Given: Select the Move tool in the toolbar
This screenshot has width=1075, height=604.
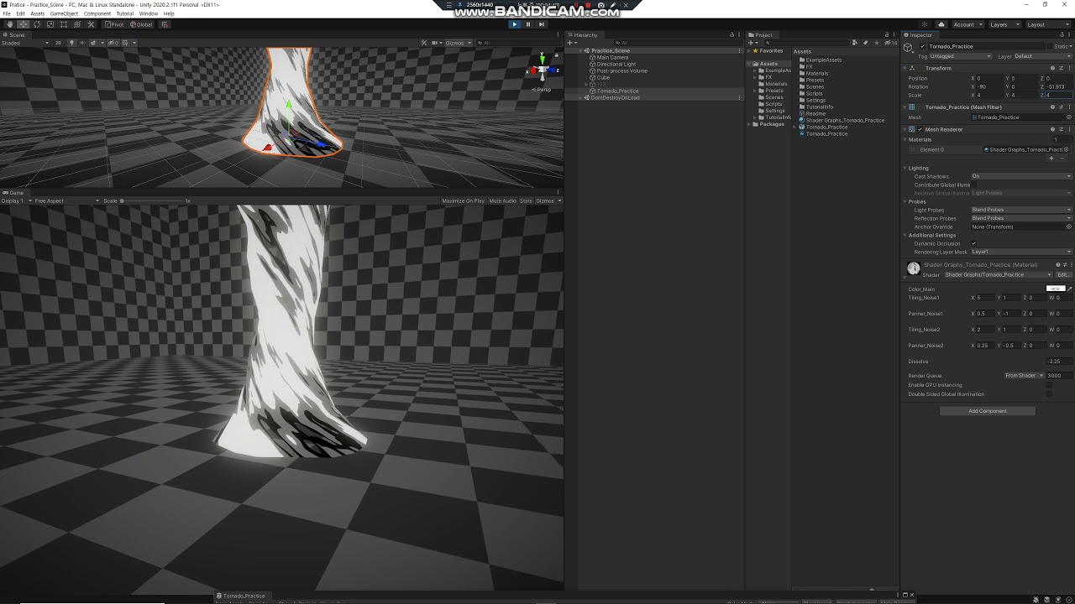Looking at the screenshot, I should [23, 24].
